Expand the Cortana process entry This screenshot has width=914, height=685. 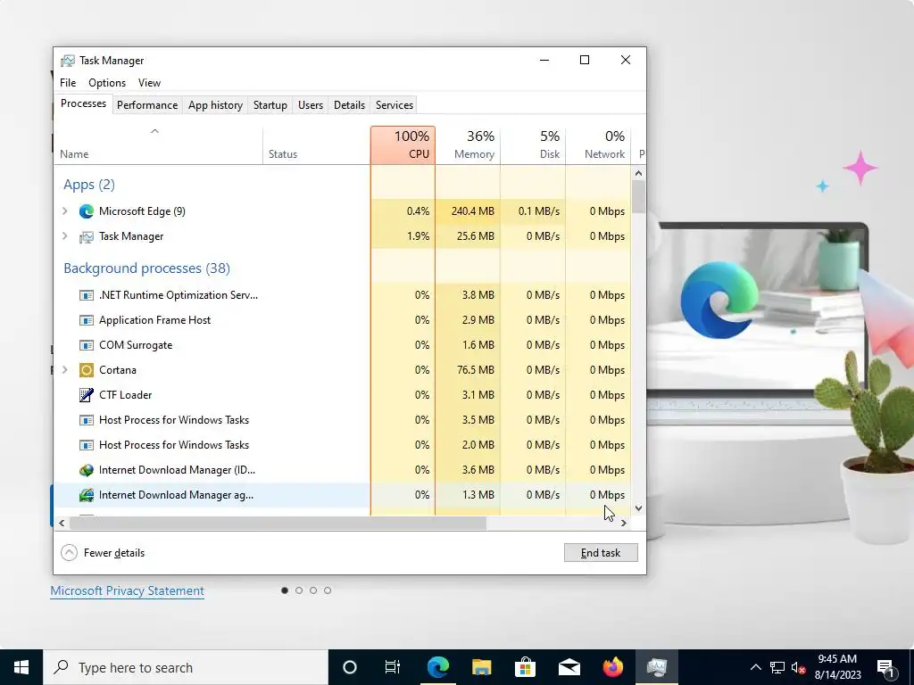64,370
